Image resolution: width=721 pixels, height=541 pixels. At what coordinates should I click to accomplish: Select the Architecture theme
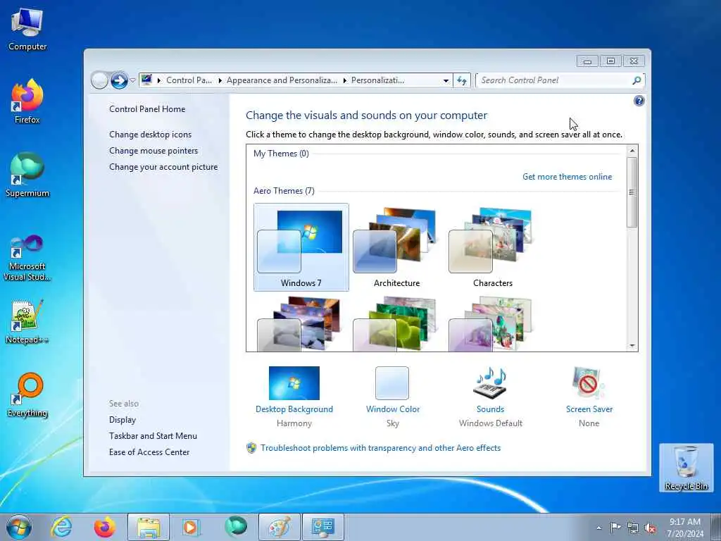397,247
